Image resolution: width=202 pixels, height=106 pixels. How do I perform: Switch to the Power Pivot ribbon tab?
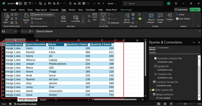[111, 10]
